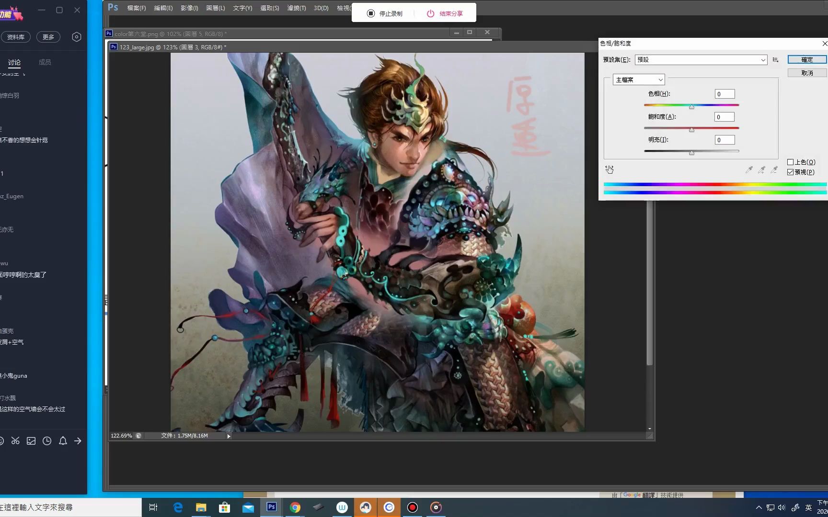Click the zoom status icon beside 122.69%
This screenshot has height=517, width=828.
tap(138, 436)
